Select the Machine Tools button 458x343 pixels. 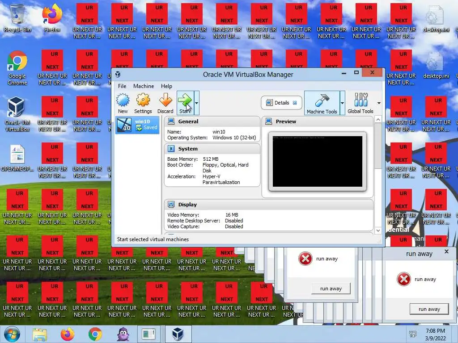pos(322,103)
